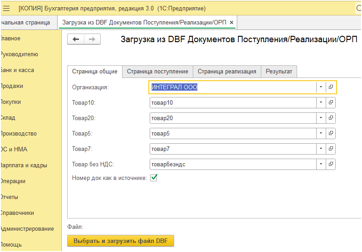Screen dimensions: 362x252
Task: Close the Загрузка из DBF tab
Action: point(231,23)
